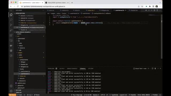This screenshot has width=171, height=96.
Task: Click the main branch indicator
Action: click(20, 95)
